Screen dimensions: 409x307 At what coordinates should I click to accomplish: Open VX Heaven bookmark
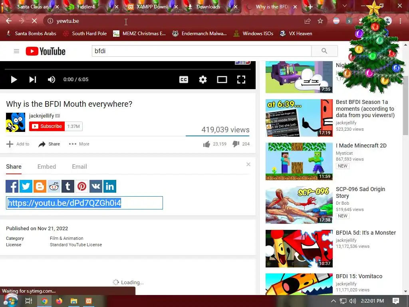pyautogui.click(x=296, y=34)
